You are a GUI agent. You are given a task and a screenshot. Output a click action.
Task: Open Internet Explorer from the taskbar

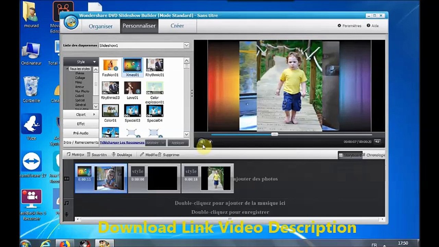(45, 243)
